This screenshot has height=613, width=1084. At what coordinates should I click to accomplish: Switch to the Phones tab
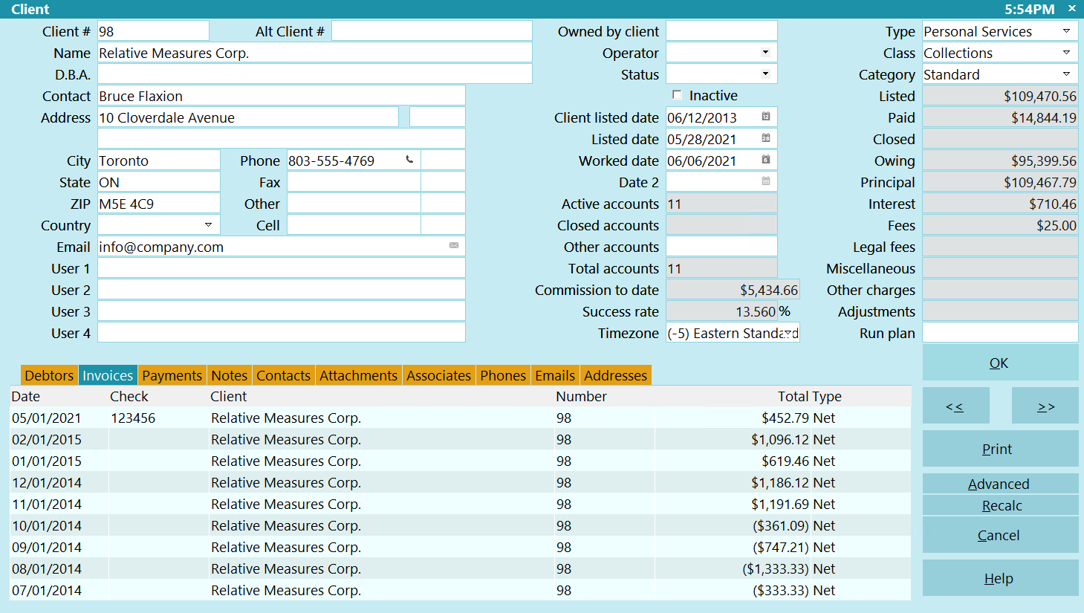pos(503,375)
